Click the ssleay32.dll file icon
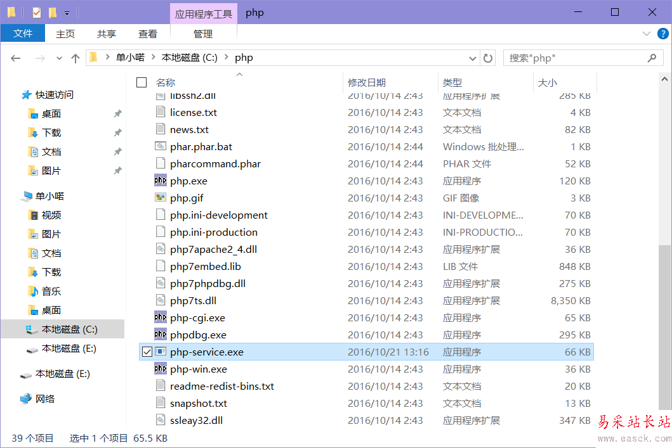This screenshot has width=672, height=448. pos(161,420)
